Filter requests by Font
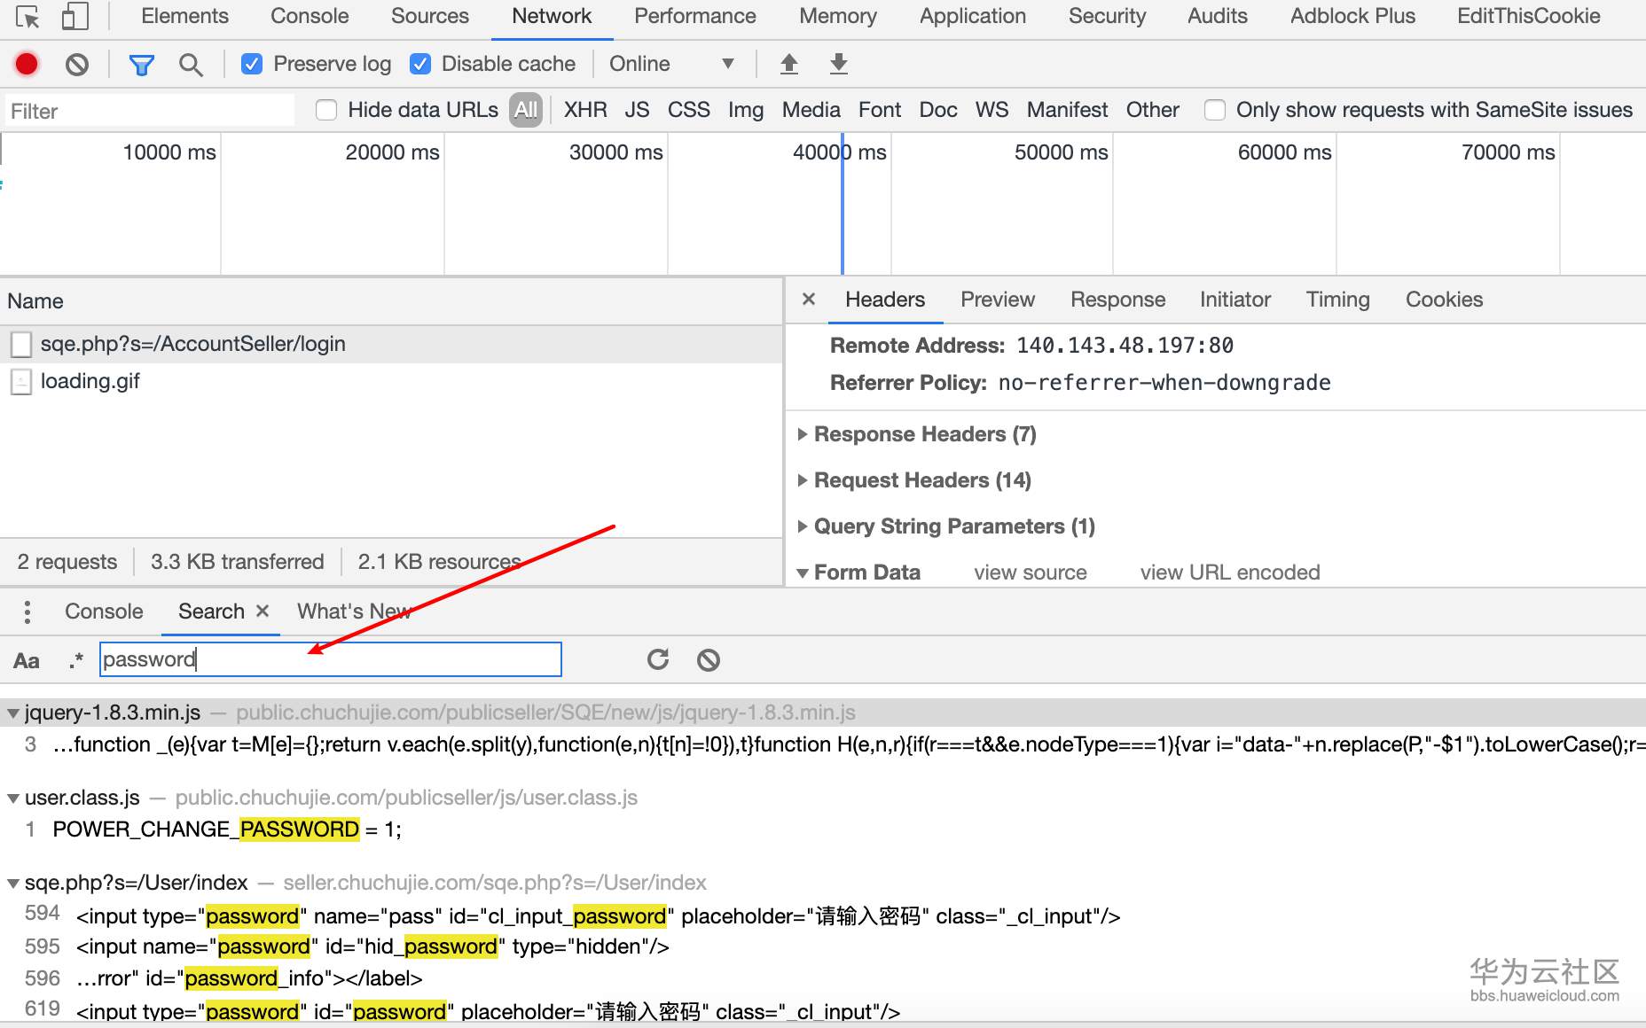 pos(880,110)
